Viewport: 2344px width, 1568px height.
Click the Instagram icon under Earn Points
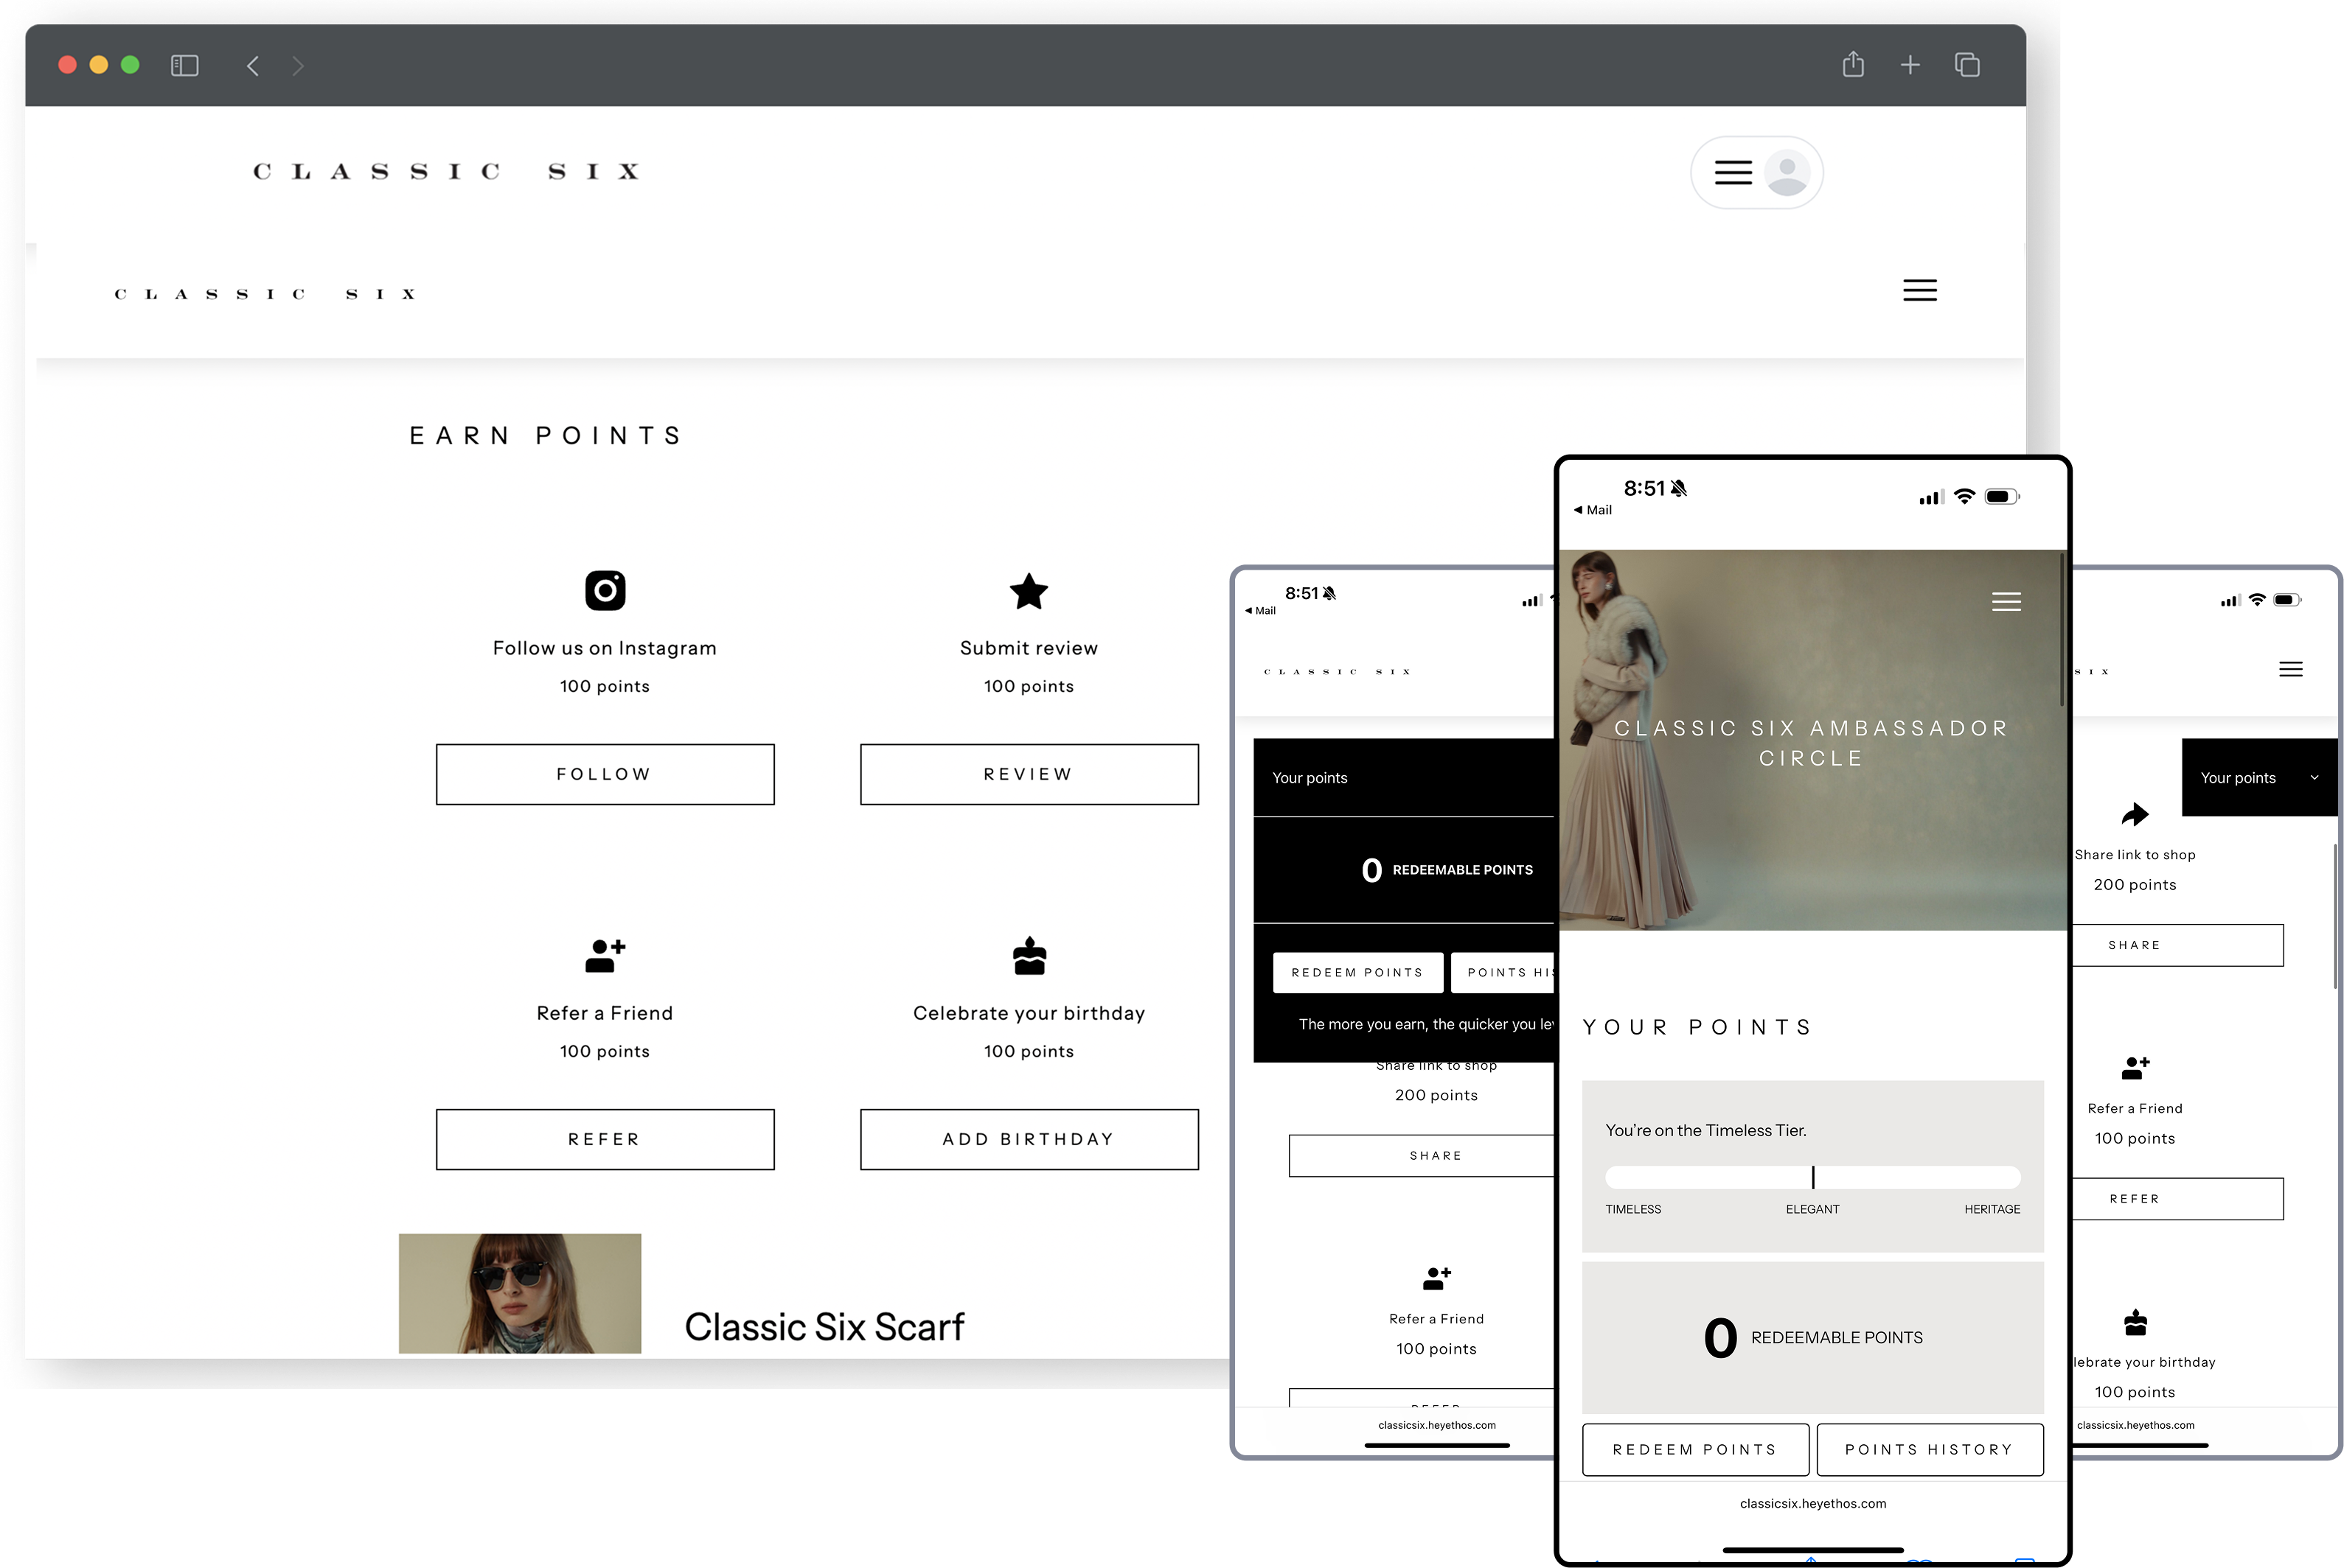[x=605, y=590]
